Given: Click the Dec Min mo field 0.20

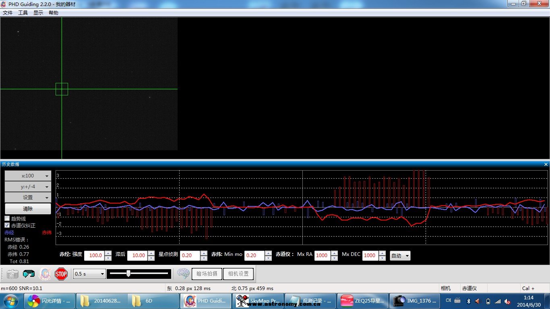Looking at the screenshot, I should tap(254, 255).
